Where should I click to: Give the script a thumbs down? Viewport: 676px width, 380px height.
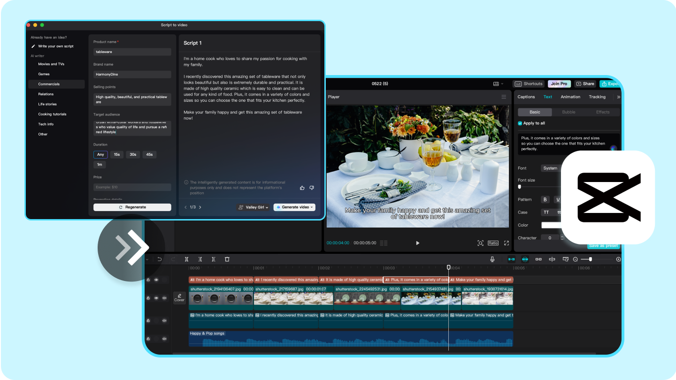point(312,188)
